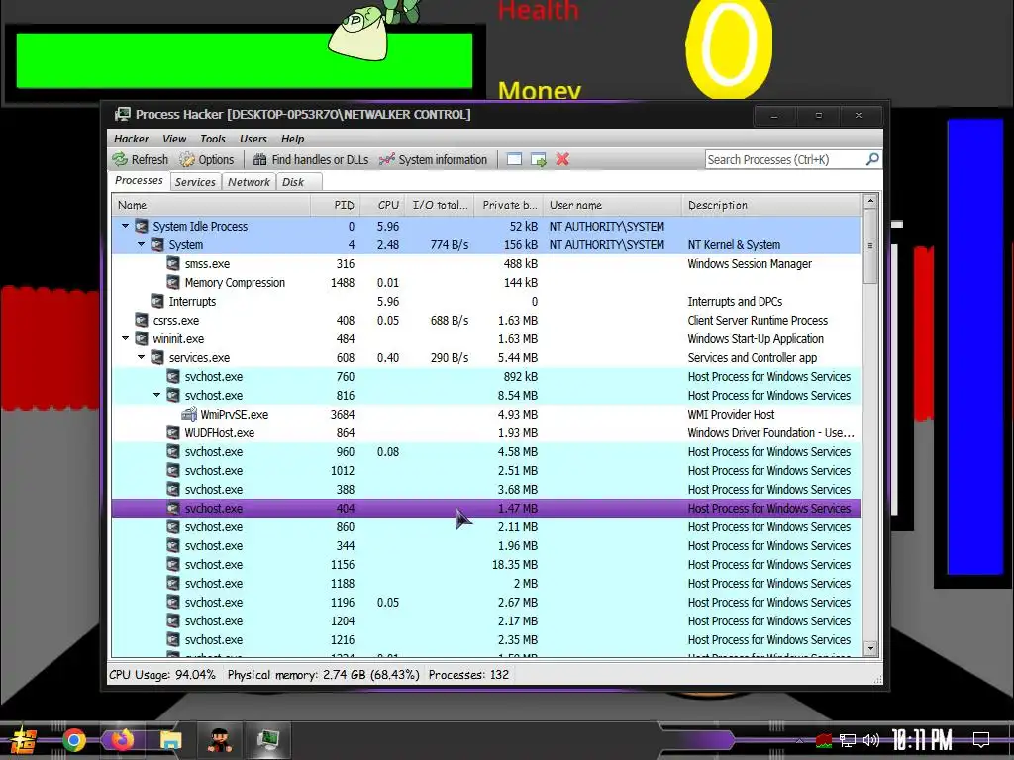Click the CPU Usage status text
Screen dimensions: 1014x760
(162, 675)
